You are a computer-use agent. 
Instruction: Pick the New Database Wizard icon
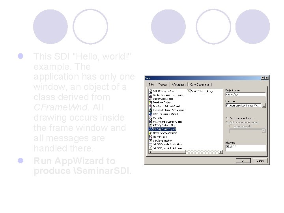(150, 133)
